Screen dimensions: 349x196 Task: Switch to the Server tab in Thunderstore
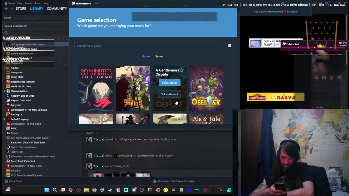click(x=159, y=56)
